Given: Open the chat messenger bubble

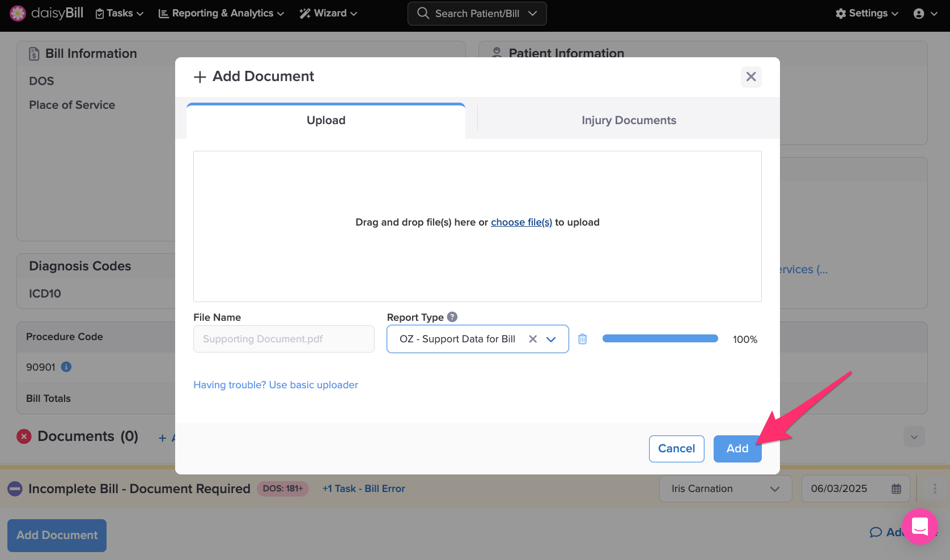Looking at the screenshot, I should pos(919,527).
